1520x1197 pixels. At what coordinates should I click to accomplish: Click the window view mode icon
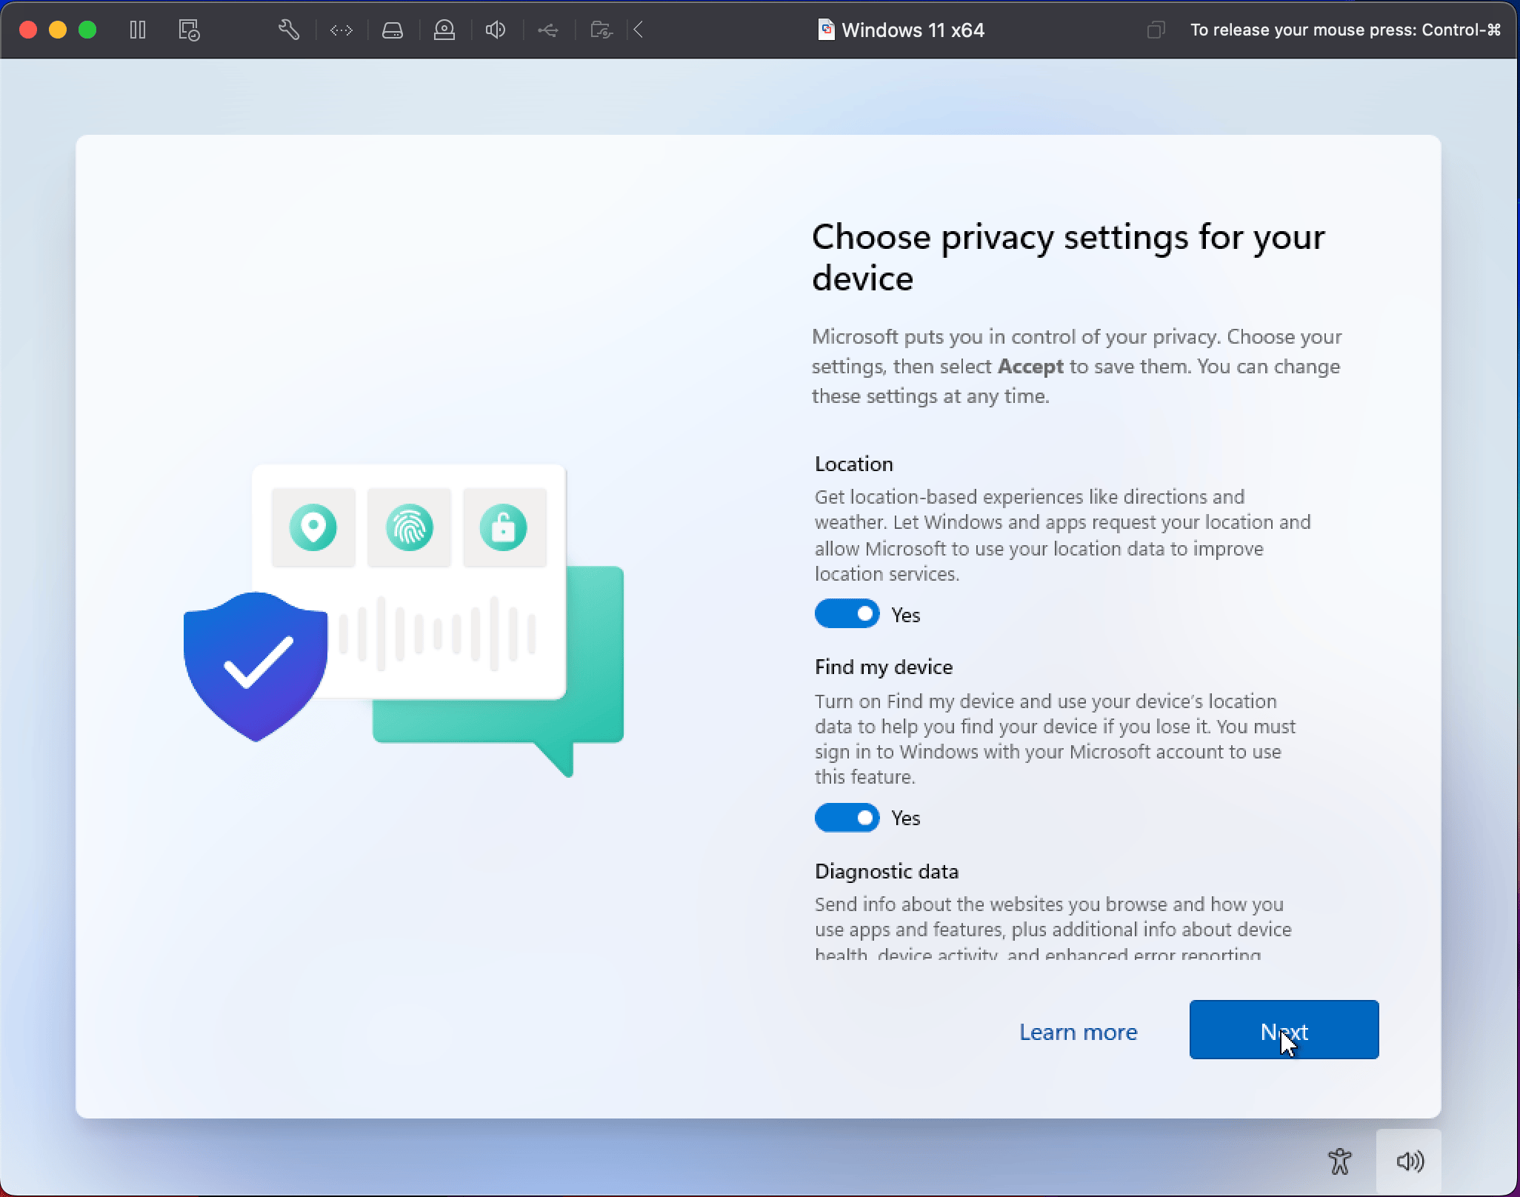[1156, 30]
